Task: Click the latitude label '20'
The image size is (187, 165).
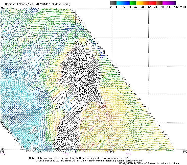Action: coord(2,149)
